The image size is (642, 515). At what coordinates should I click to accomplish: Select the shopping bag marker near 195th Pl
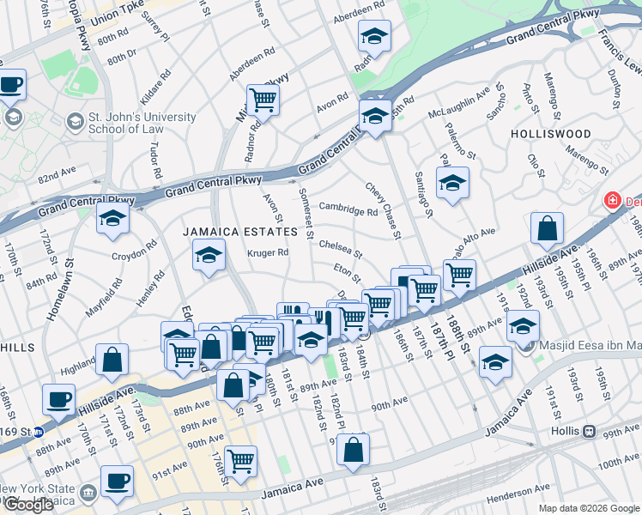547,231
